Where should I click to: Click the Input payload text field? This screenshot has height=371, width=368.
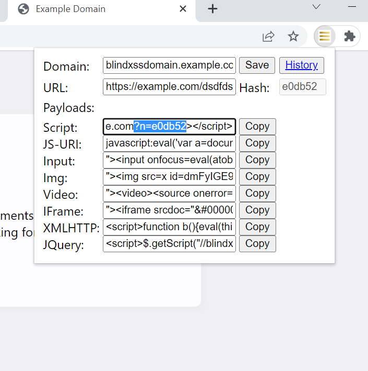[169, 160]
